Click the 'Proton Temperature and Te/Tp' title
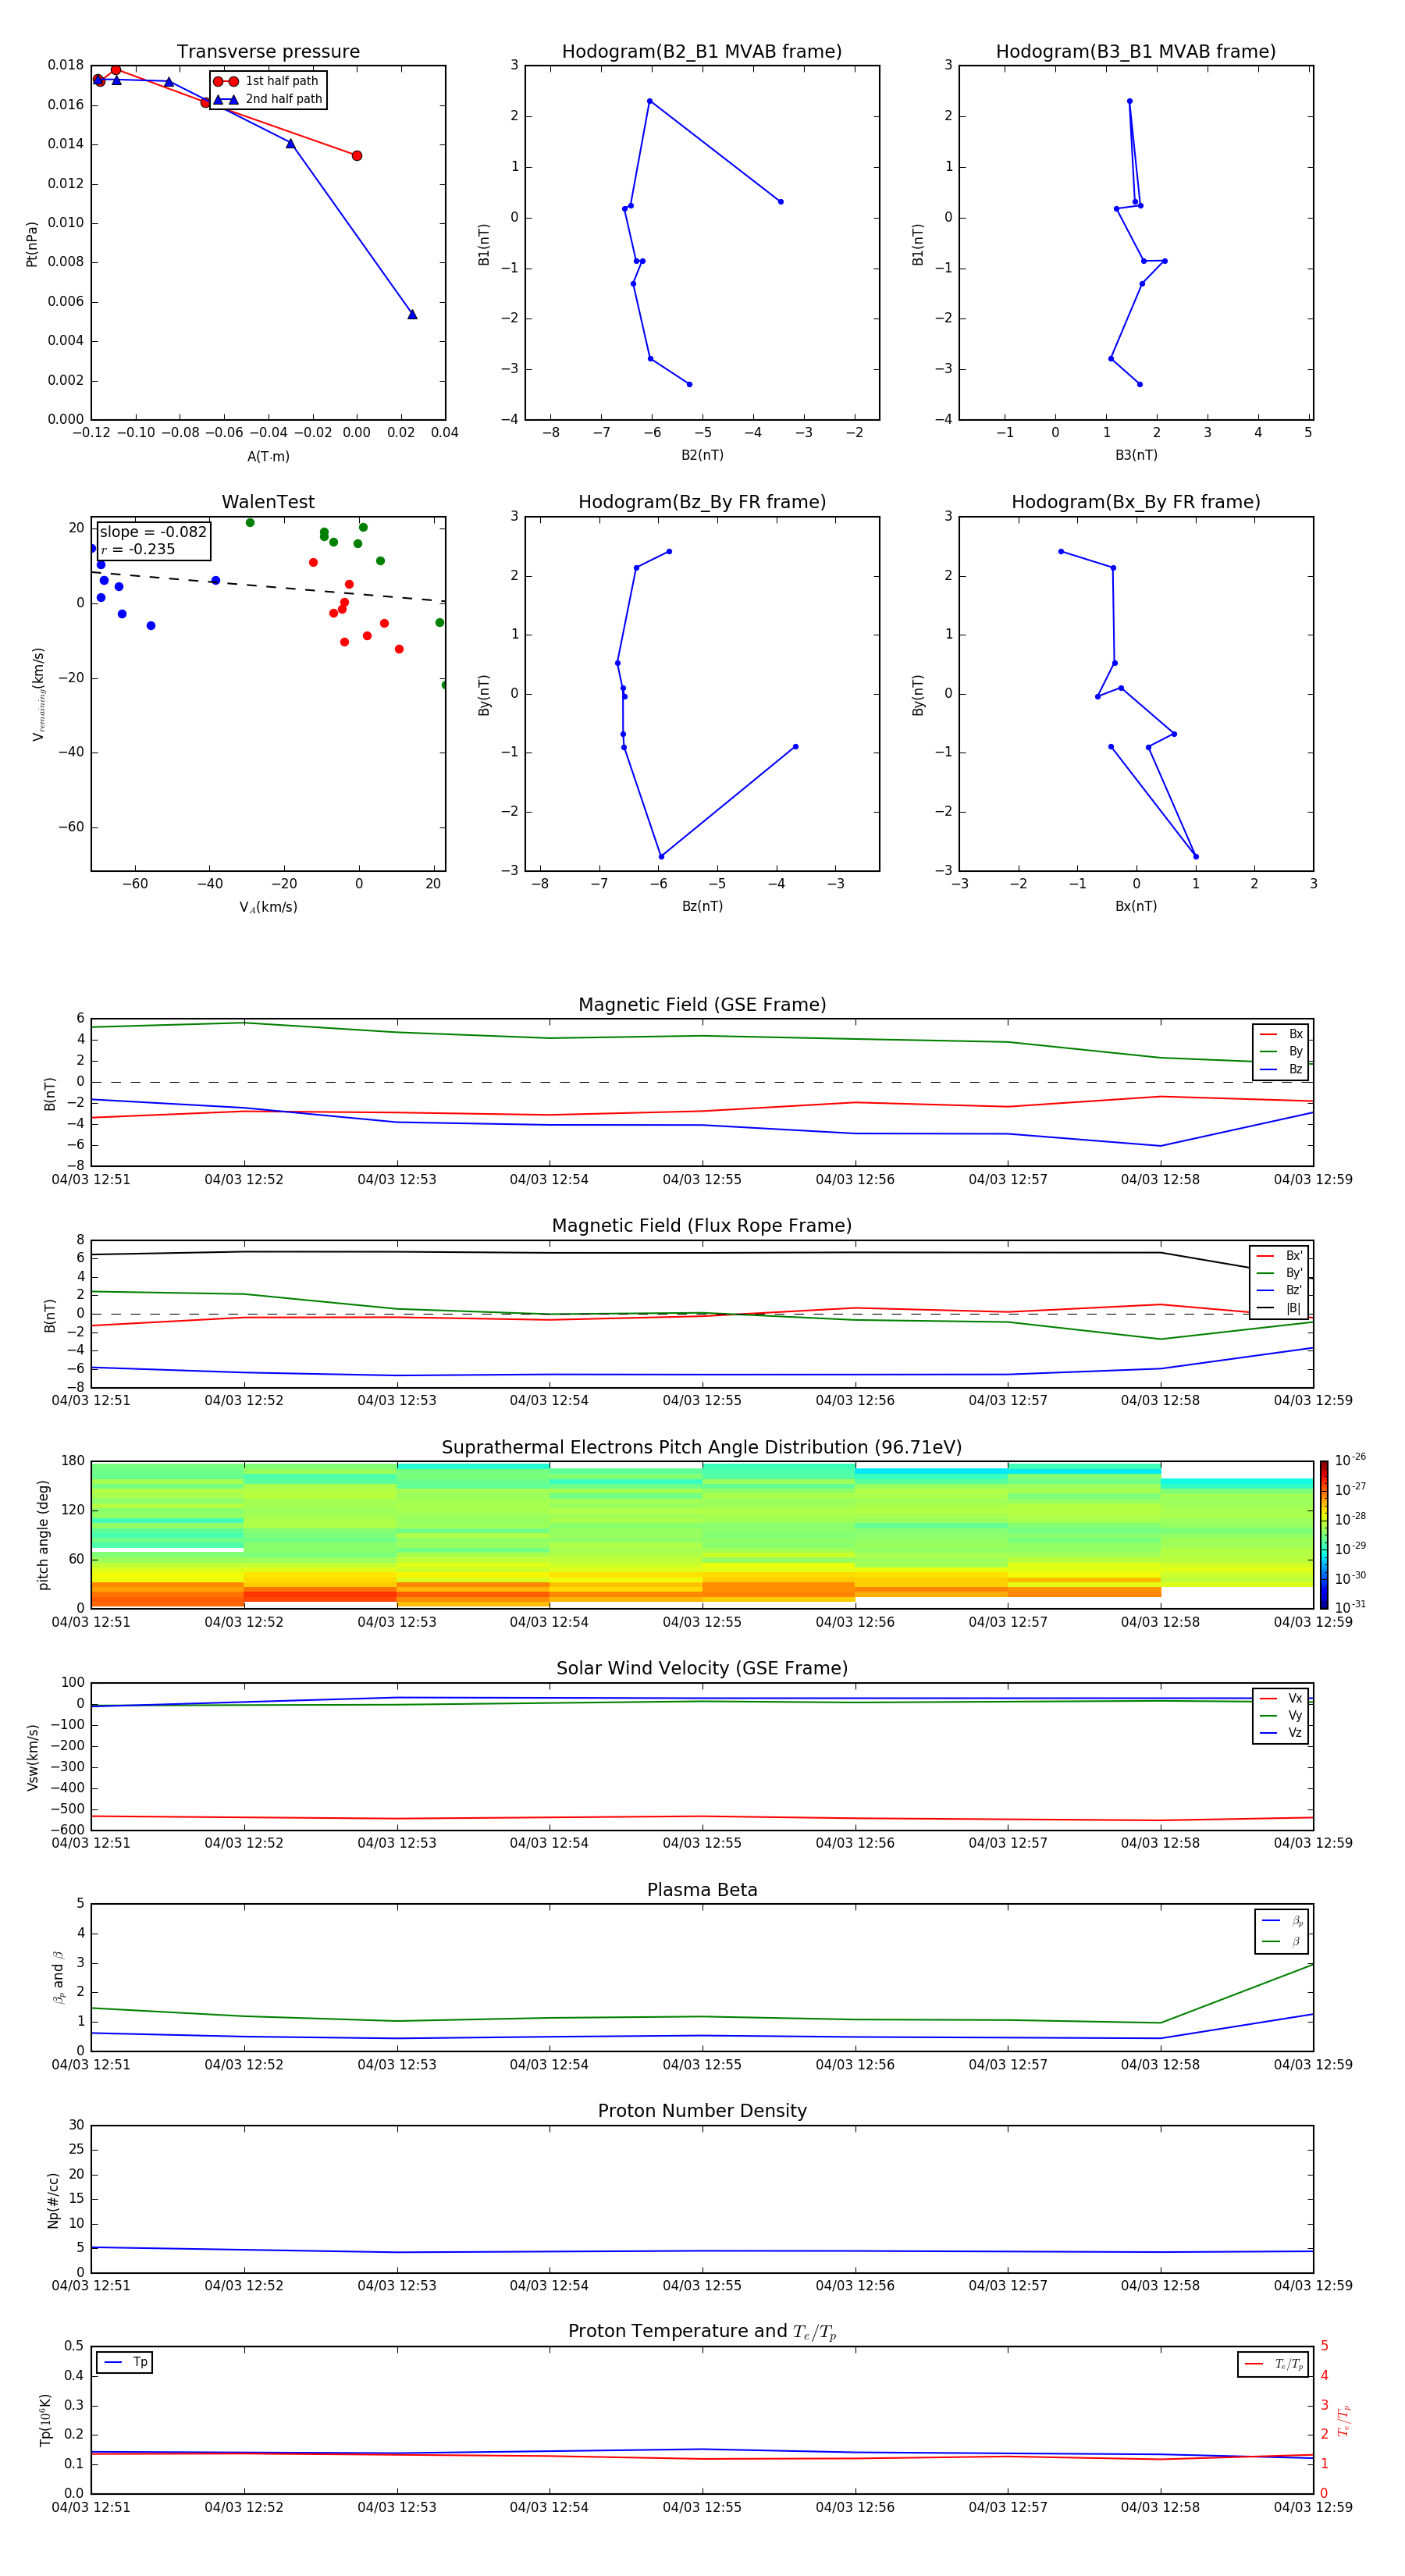Viewport: 1405px width, 2576px height. click(702, 2332)
